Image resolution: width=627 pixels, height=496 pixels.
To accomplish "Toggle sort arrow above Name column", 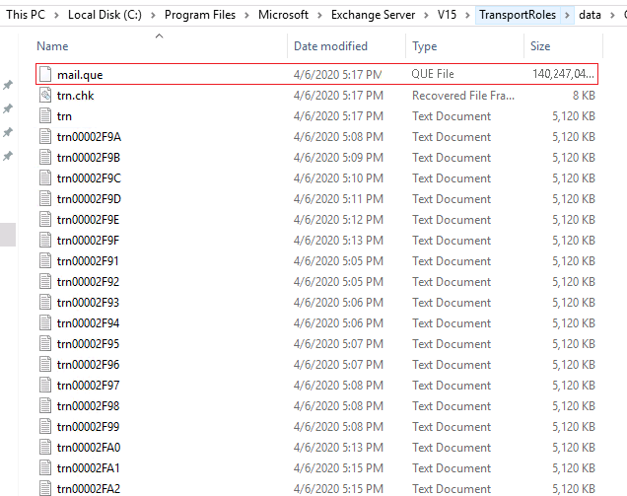I will pos(159,36).
